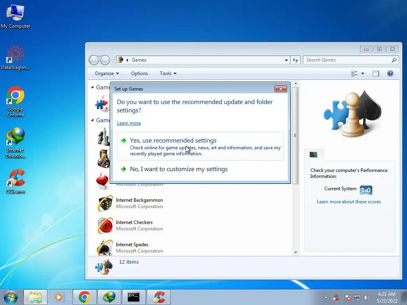Open Windows Explorer from the taskbar

tap(35, 297)
